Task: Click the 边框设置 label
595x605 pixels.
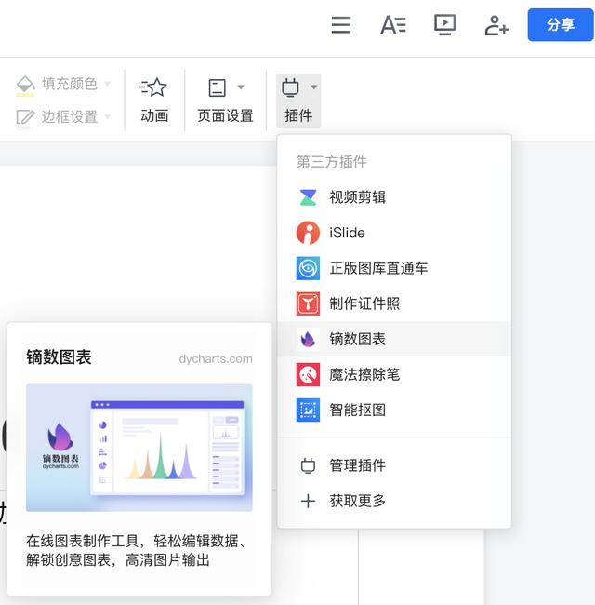Action: (70, 117)
